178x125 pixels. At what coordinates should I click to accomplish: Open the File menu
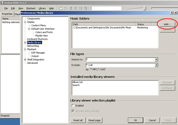tap(6, 8)
